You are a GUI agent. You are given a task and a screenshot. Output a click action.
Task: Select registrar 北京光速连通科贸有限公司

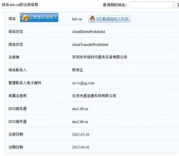tap(94, 96)
